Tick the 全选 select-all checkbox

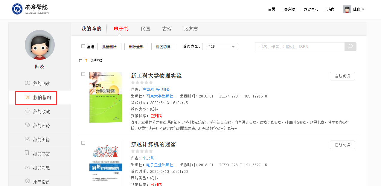(x=83, y=46)
